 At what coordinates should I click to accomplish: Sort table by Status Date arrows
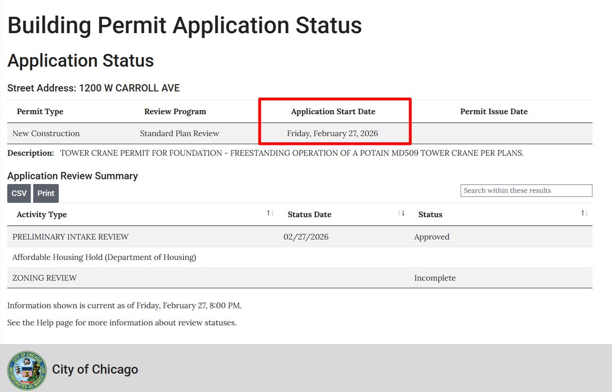[x=401, y=213]
